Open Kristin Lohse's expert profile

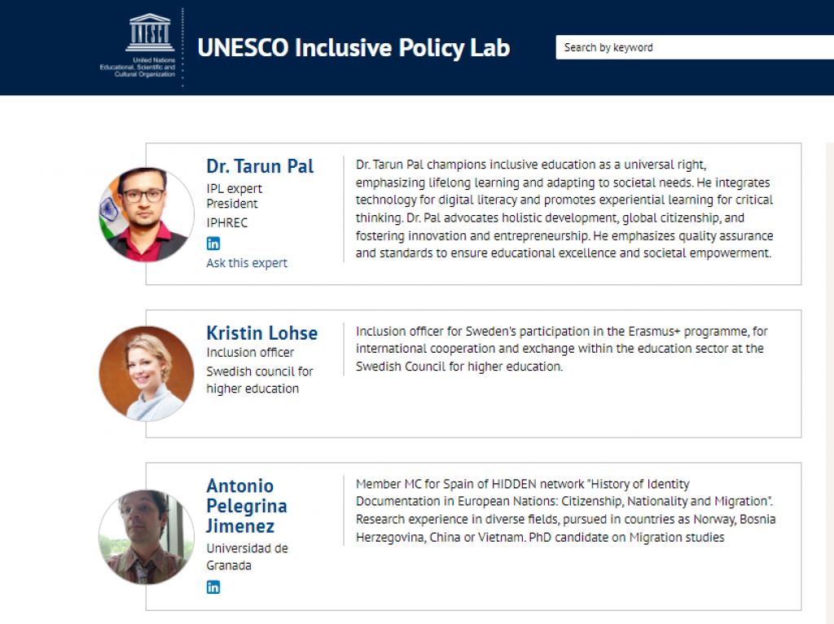(261, 333)
